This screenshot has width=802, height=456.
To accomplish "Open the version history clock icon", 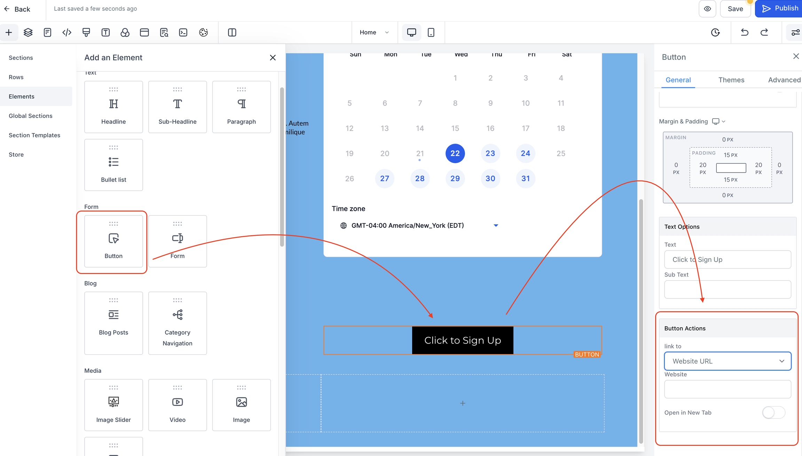I will click(715, 32).
